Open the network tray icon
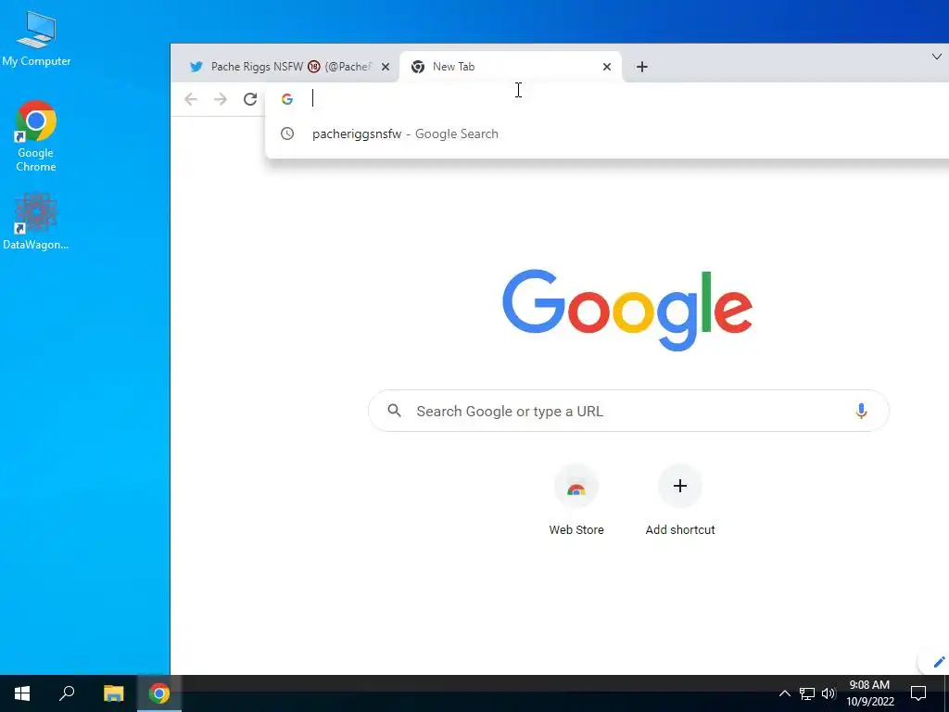The height and width of the screenshot is (712, 949). 807,693
